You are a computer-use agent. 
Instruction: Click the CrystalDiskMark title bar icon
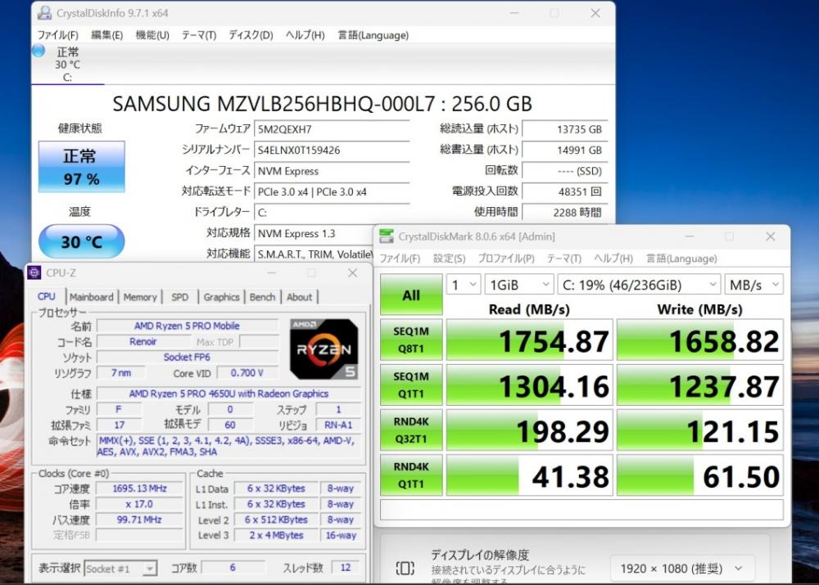[x=387, y=236]
